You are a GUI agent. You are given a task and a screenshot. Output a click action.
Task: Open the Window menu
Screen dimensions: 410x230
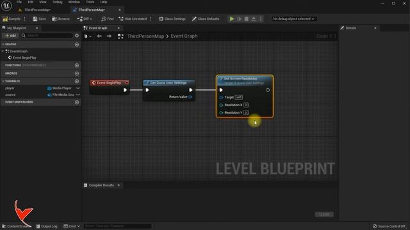[x=74, y=2]
